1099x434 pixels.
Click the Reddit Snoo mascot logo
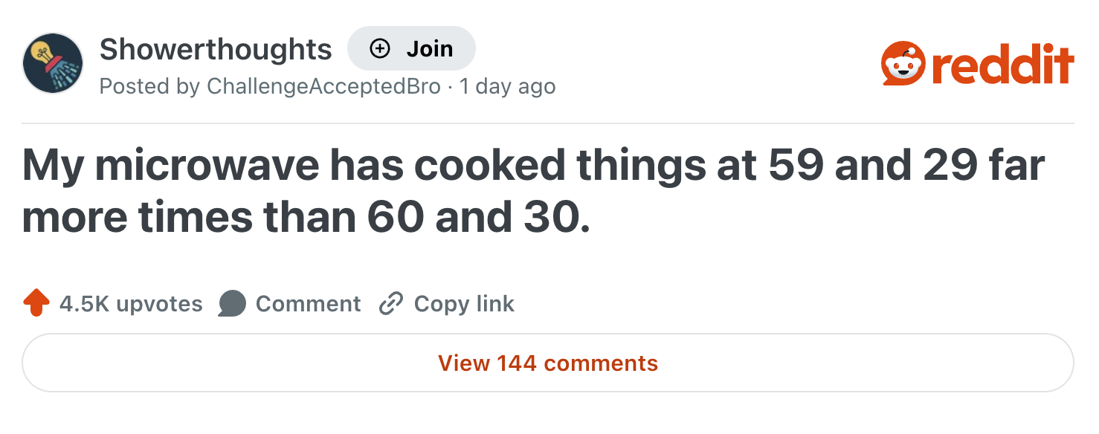pyautogui.click(x=903, y=64)
